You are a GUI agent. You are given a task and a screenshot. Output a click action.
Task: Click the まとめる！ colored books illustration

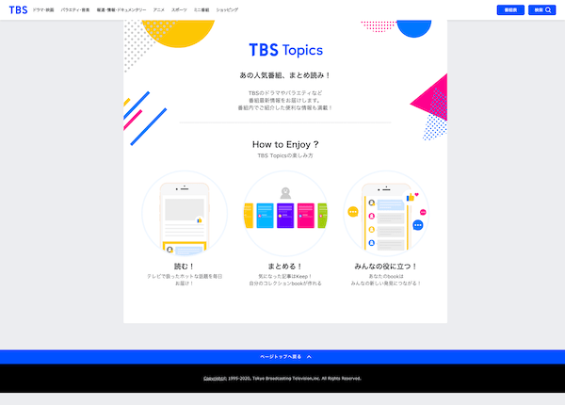click(285, 213)
